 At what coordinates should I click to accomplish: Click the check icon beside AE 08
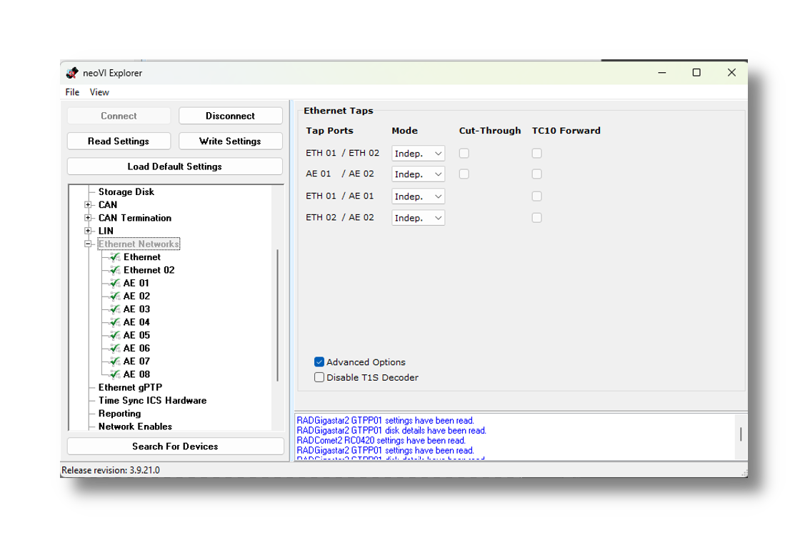114,374
